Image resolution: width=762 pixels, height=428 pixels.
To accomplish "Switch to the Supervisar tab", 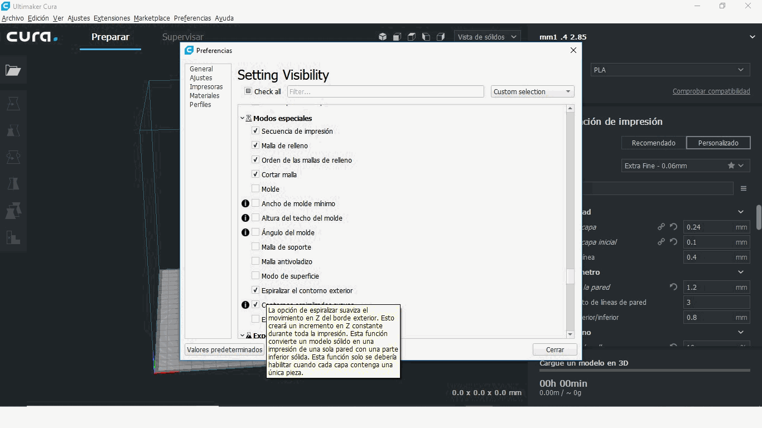I will [182, 37].
